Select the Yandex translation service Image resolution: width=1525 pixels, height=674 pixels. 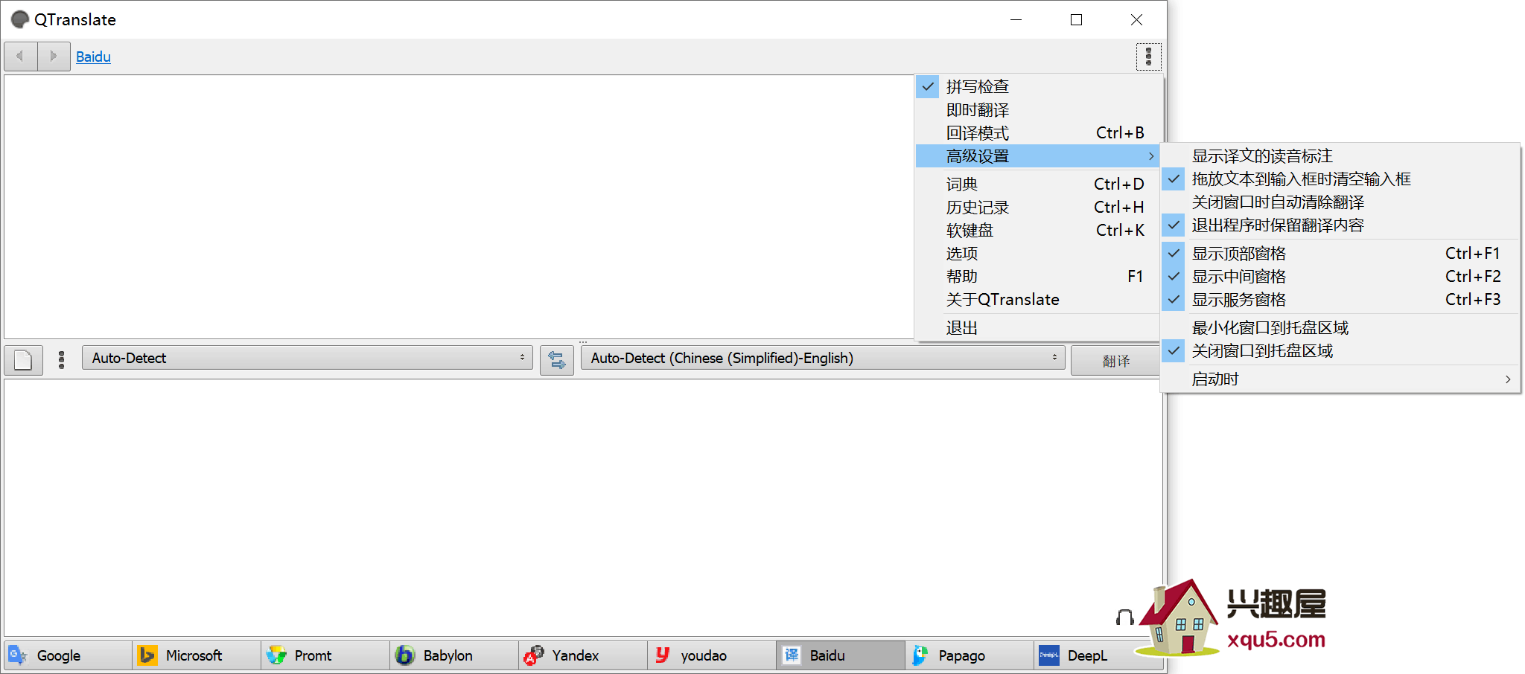click(583, 655)
